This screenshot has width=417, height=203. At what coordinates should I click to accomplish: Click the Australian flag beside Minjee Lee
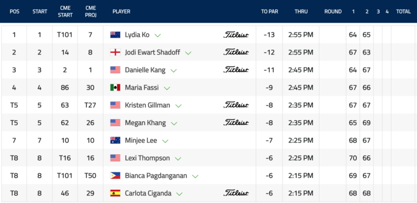(x=115, y=140)
